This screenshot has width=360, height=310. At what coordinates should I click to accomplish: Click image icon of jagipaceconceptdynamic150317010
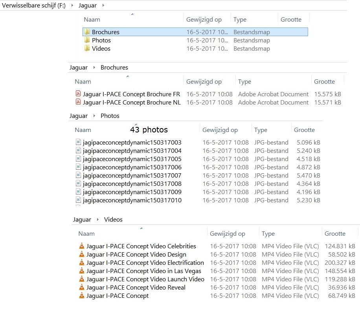coord(78,200)
